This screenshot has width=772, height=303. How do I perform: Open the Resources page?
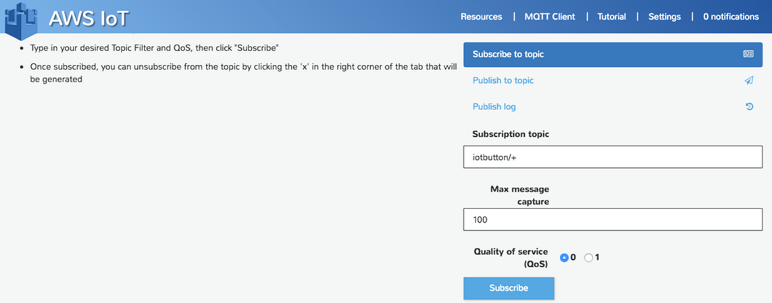pos(481,17)
